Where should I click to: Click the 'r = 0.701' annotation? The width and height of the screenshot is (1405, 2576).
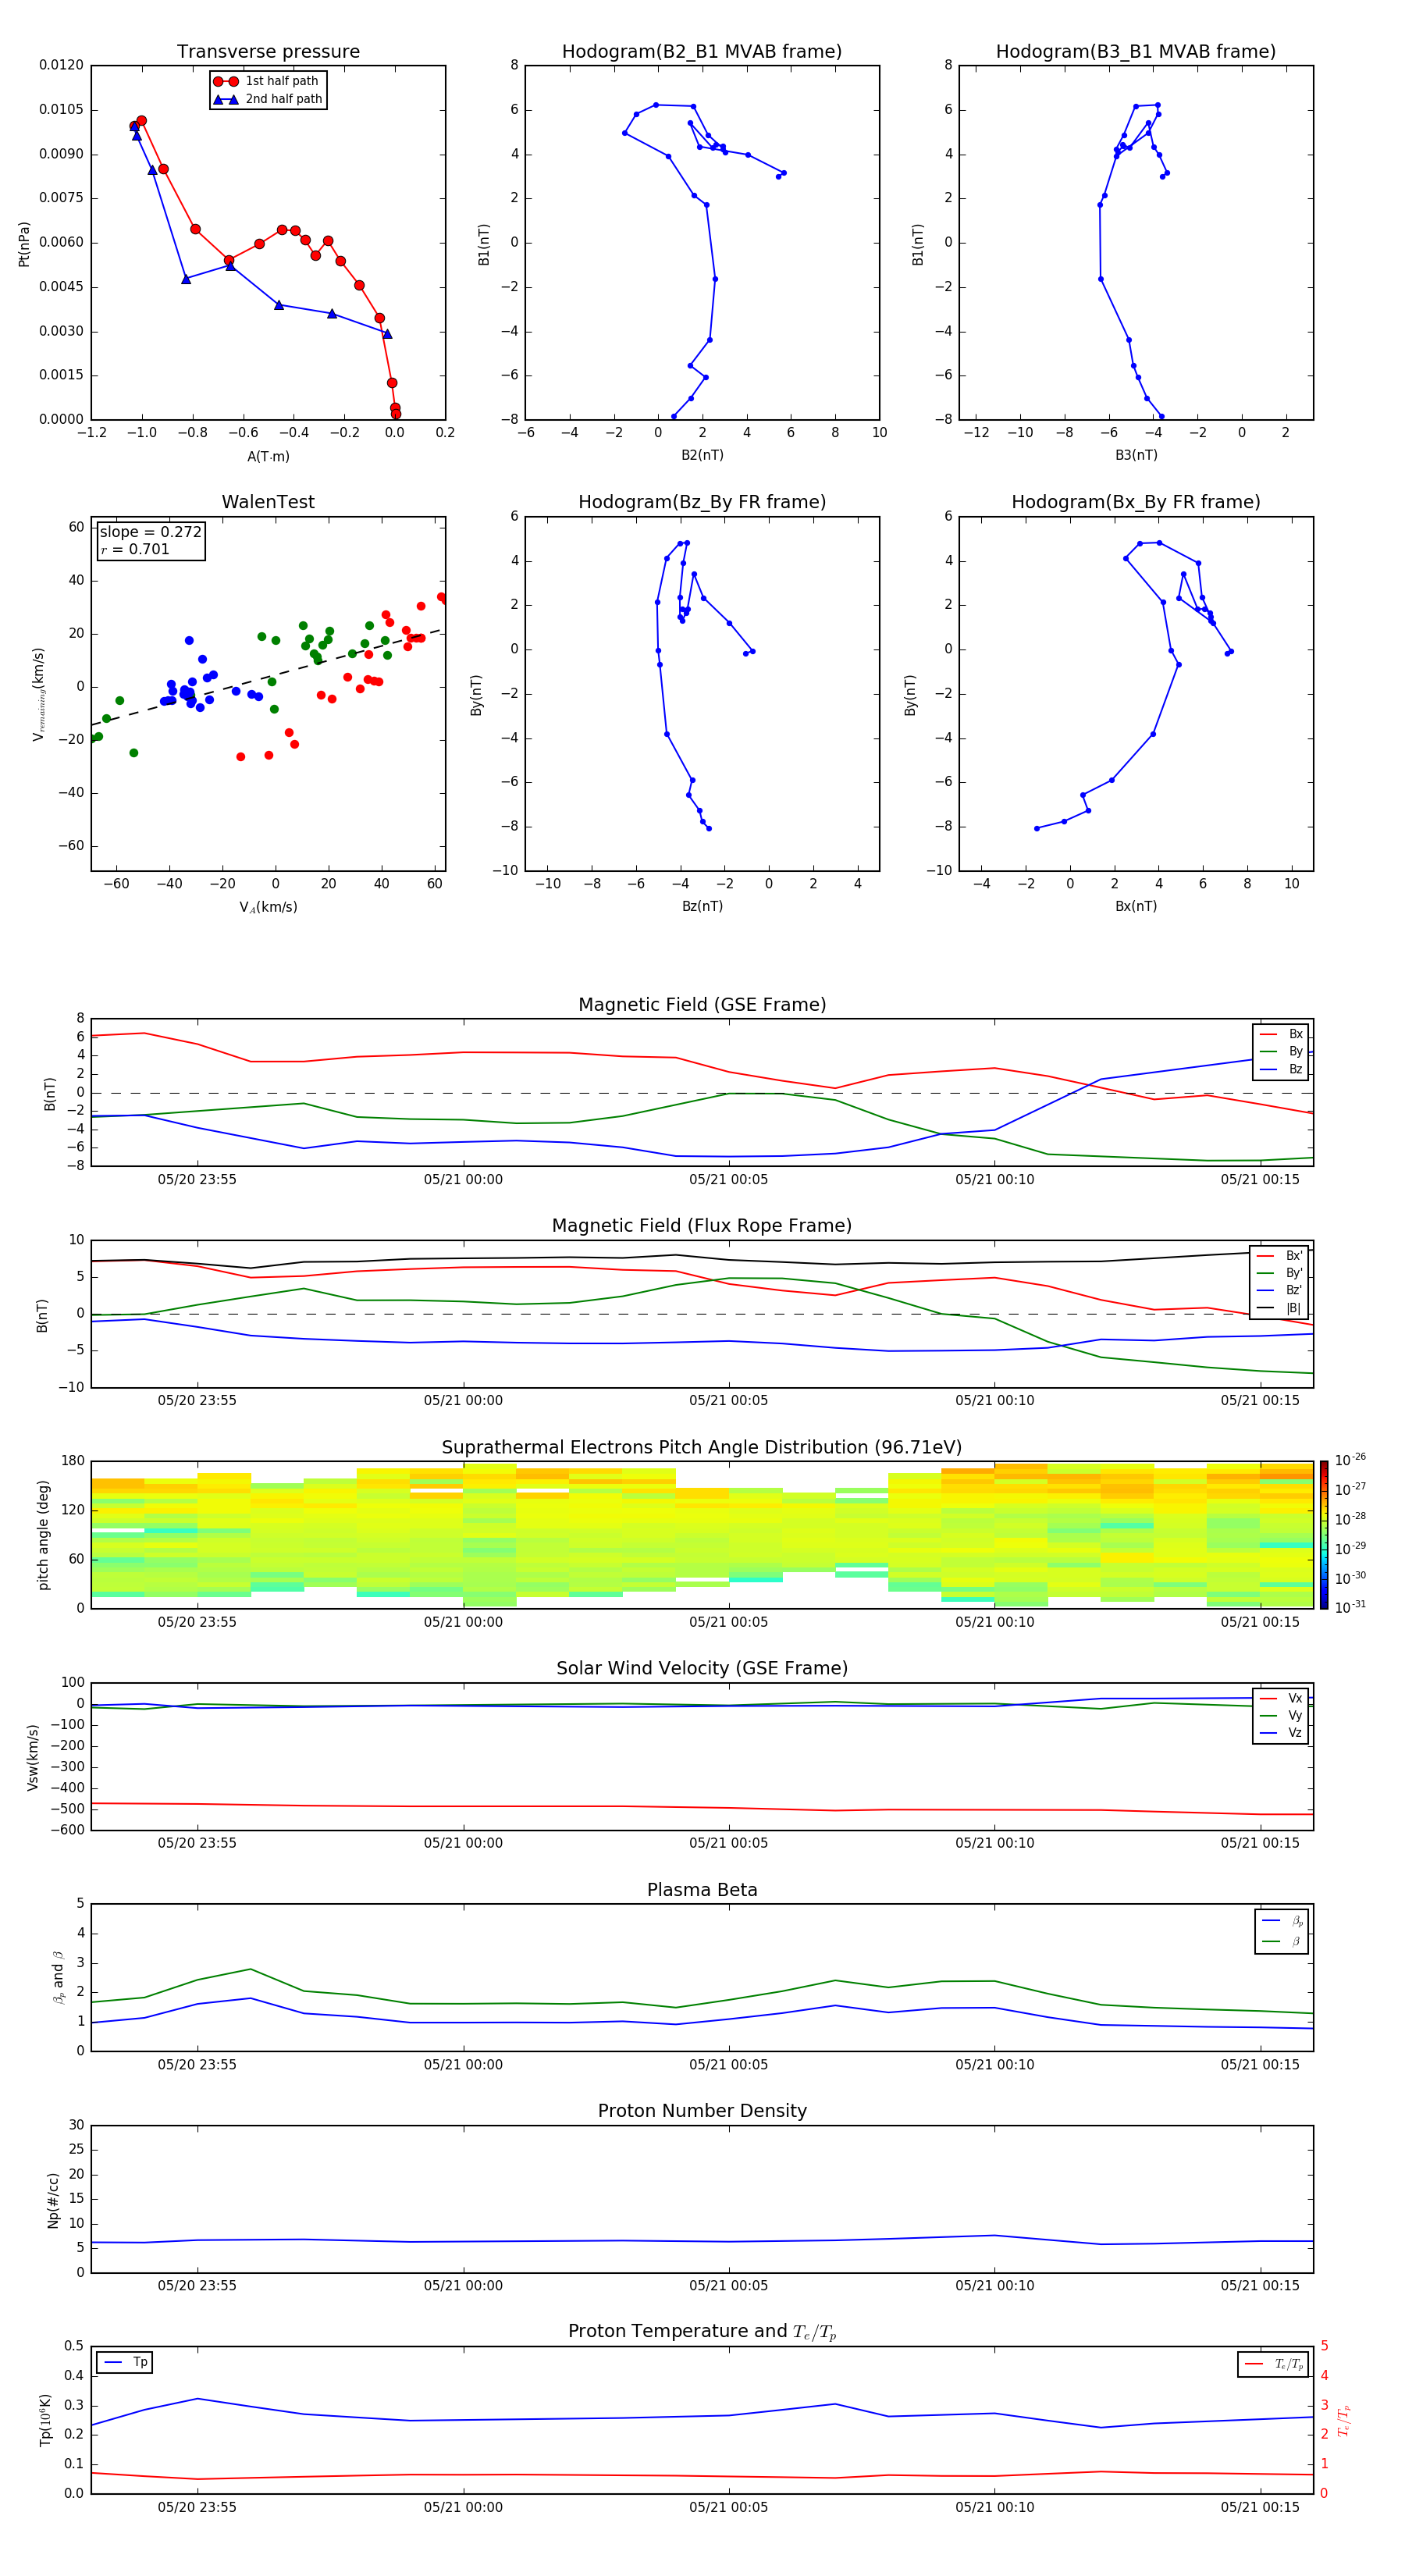pos(135,549)
